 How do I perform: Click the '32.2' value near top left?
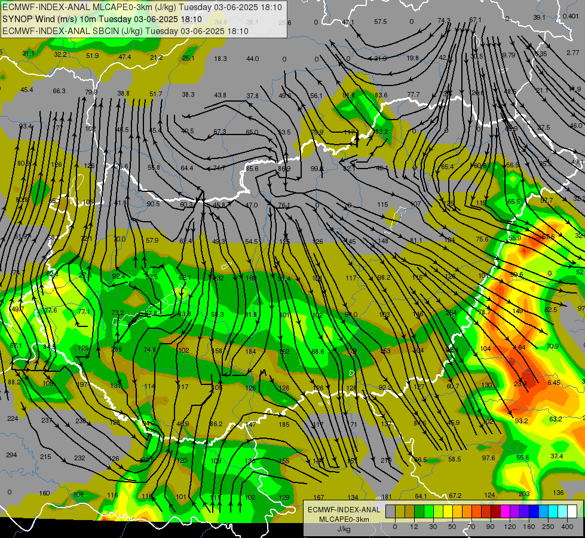[60, 54]
